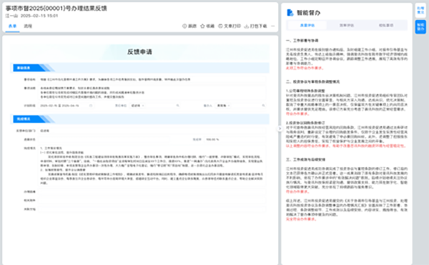This screenshot has width=429, height=265.
Task: Click the white sidebar button above 智能督办
Action: pyautogui.click(x=420, y=11)
